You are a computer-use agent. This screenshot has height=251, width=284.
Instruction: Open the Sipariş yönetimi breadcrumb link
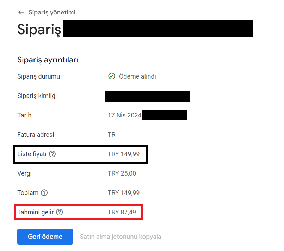pos(52,12)
